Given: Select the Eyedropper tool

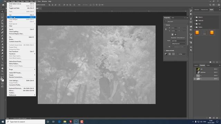Looking at the screenshot, I should pyautogui.click(x=2, y=29).
